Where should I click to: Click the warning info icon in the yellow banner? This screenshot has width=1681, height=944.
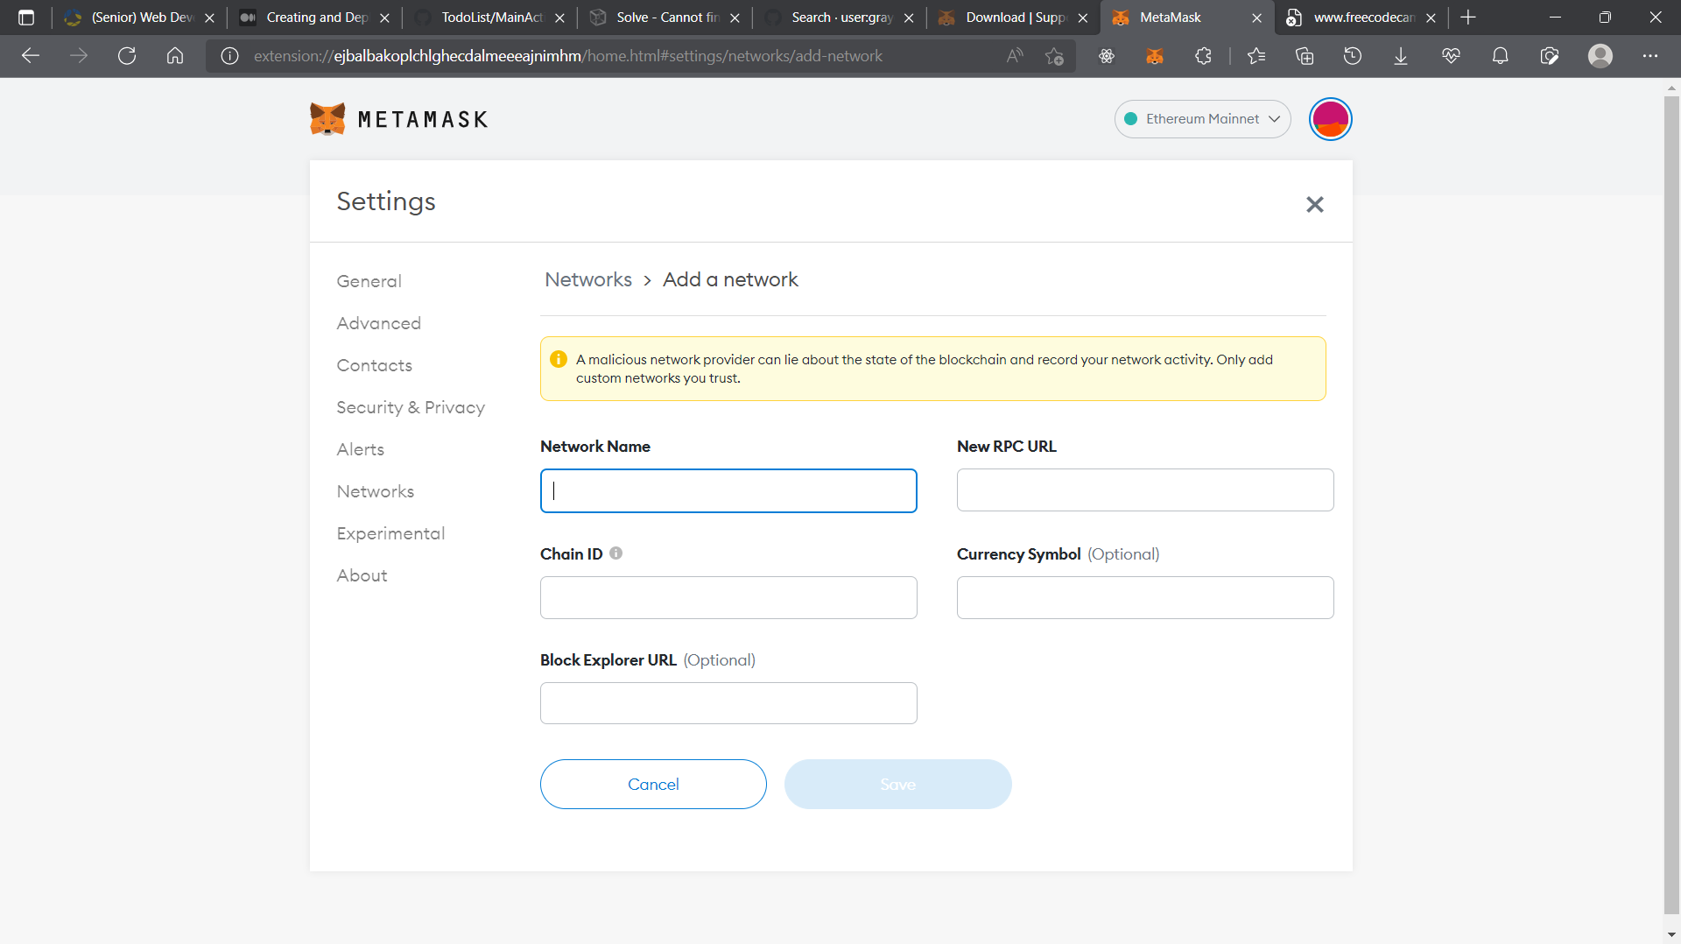pos(558,359)
